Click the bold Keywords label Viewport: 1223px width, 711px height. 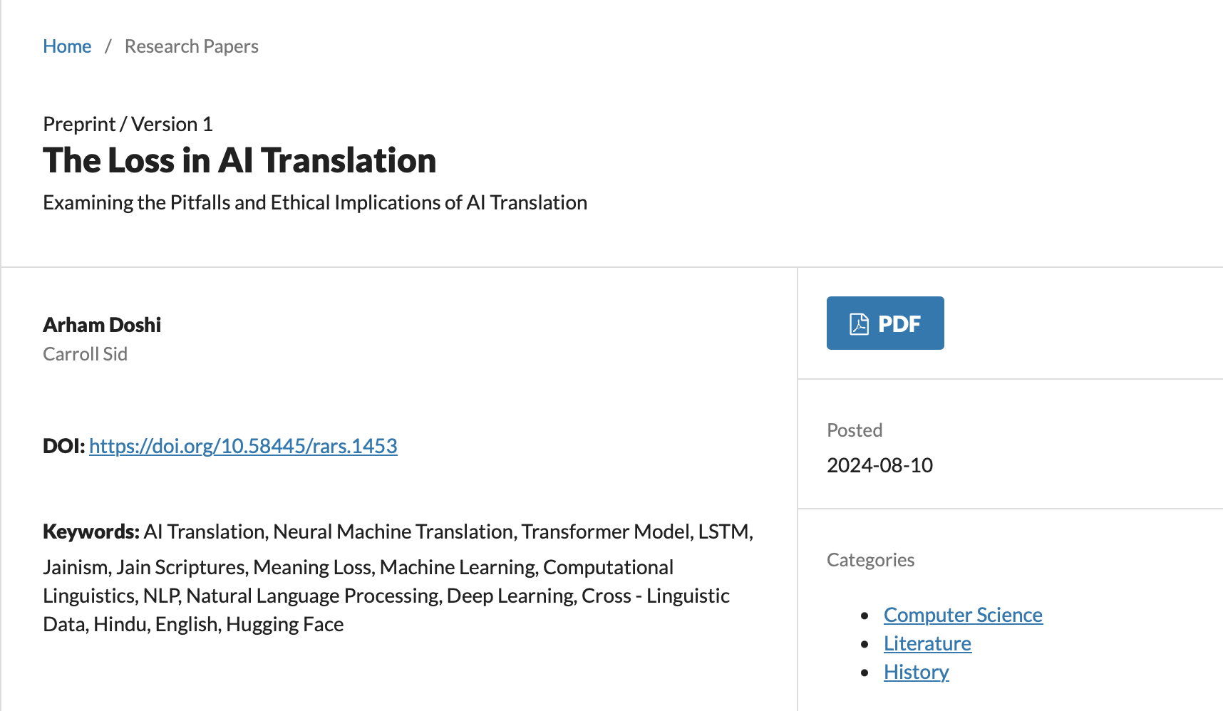pos(91,531)
